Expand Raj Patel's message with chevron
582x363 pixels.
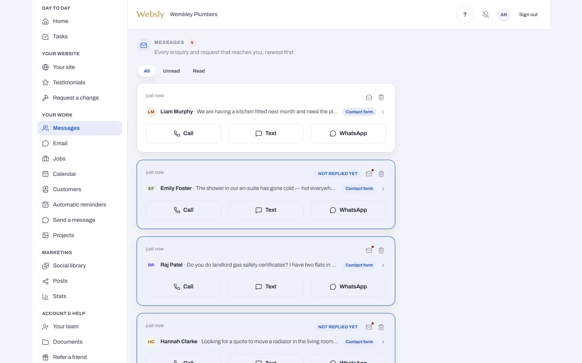pos(383,265)
